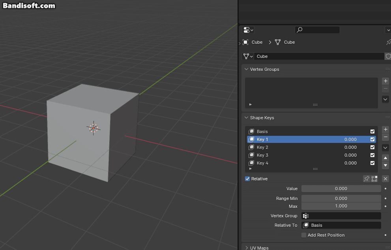Image resolution: width=391 pixels, height=250 pixels.
Task: Toggle shape key edit mode display
Action: click(x=374, y=179)
